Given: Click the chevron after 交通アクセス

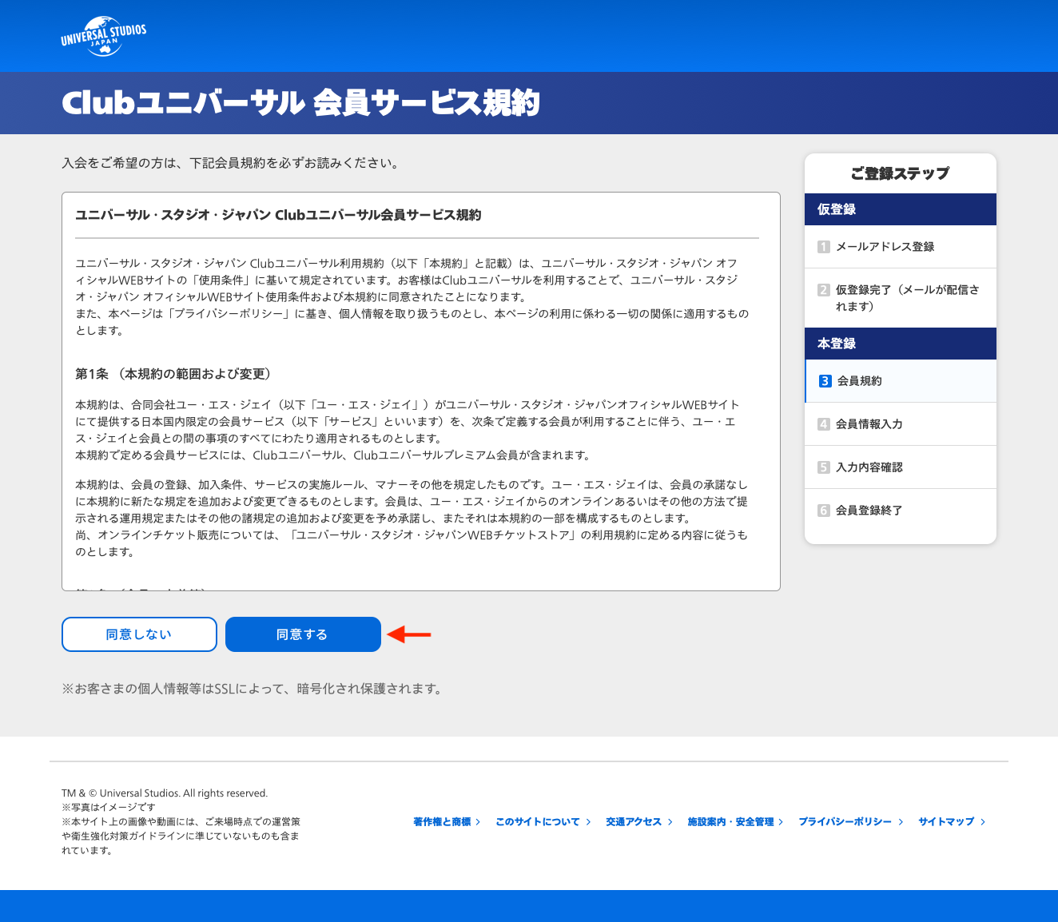Looking at the screenshot, I should tap(670, 821).
